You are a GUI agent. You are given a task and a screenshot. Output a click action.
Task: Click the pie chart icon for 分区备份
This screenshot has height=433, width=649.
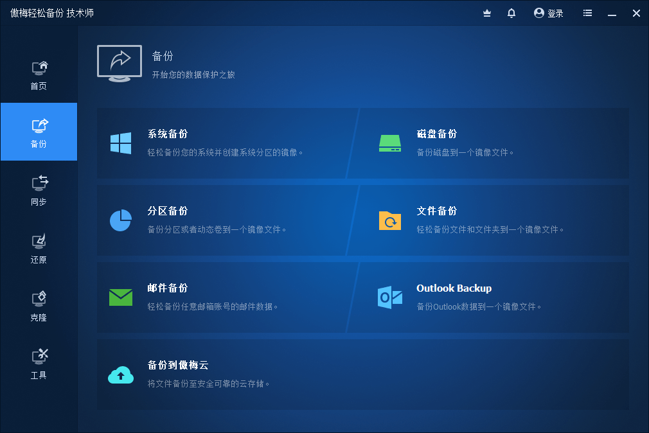(x=120, y=220)
